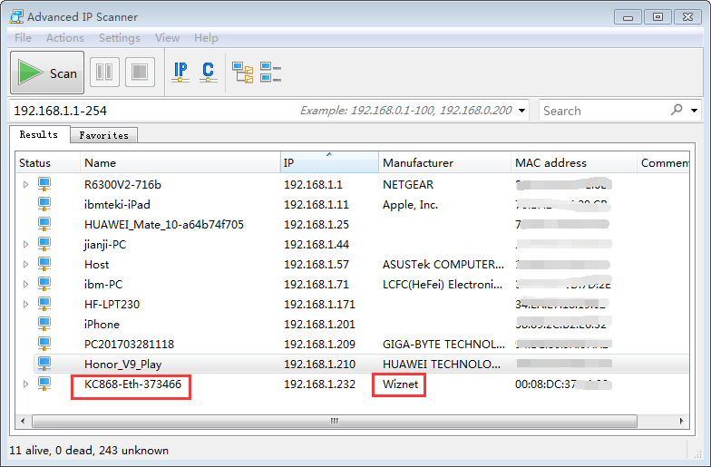Click the IP toolbar icon
The image size is (711, 467).
pyautogui.click(x=180, y=73)
